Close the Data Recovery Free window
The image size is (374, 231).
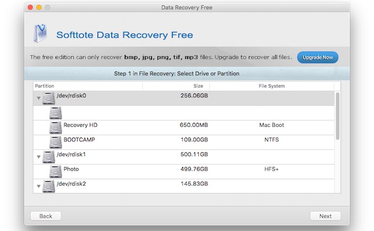coord(31,7)
